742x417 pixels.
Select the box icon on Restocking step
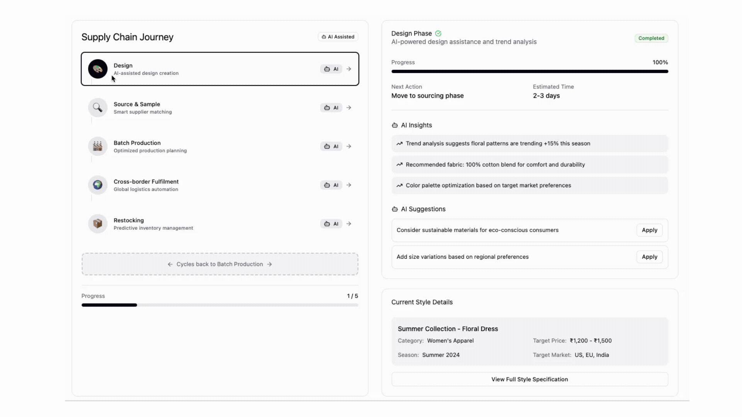pos(97,223)
